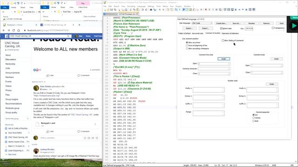
Task: Click the Import... button
Action: click(189, 28)
